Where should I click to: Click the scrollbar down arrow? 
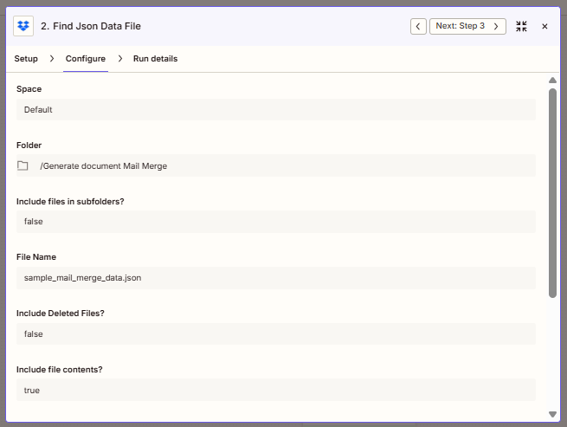(x=552, y=414)
